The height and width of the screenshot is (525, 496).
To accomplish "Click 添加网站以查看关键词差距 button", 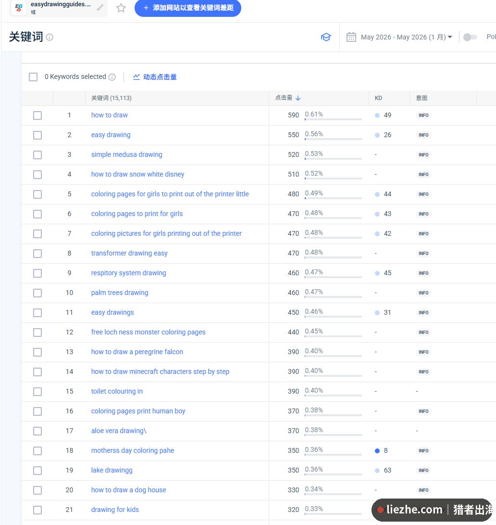I will pyautogui.click(x=187, y=8).
